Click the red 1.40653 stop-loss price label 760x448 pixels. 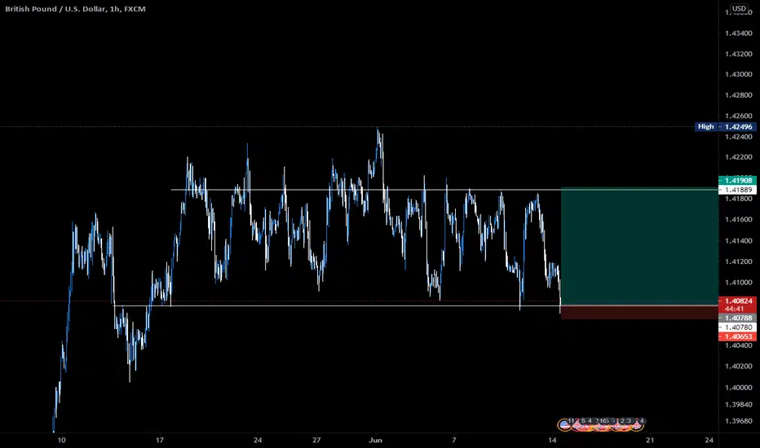tap(737, 336)
